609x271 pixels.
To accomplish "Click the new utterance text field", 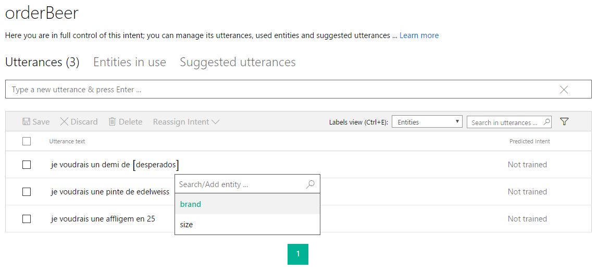I will click(x=281, y=90).
